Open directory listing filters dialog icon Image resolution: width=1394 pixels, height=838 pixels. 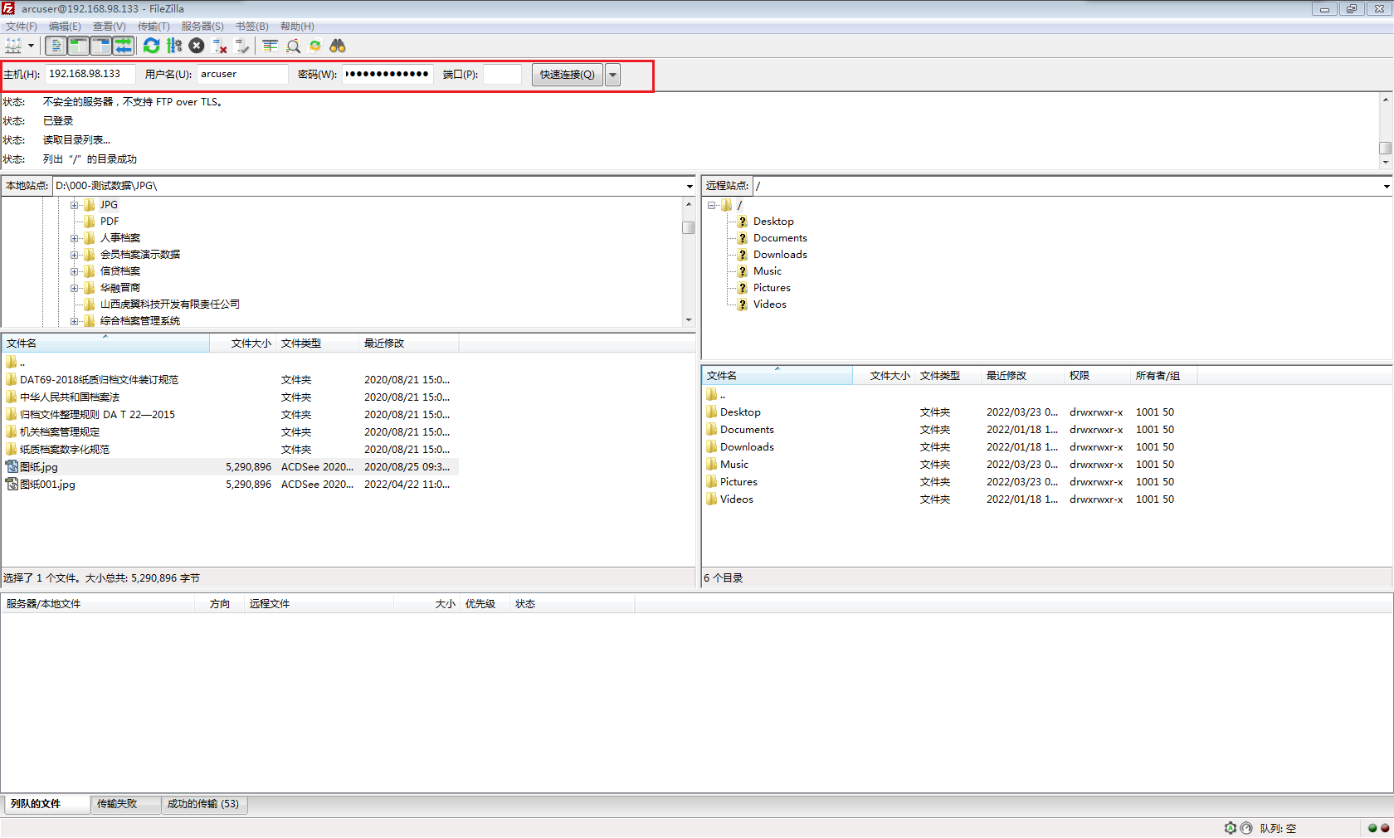pos(271,46)
